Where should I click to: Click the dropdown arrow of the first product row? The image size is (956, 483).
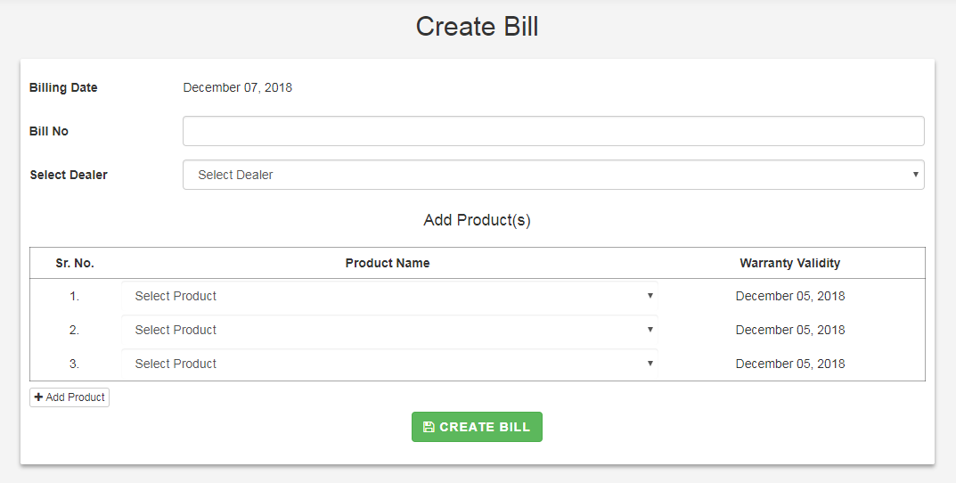(650, 296)
